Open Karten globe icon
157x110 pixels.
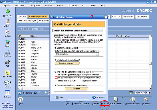[8, 42]
